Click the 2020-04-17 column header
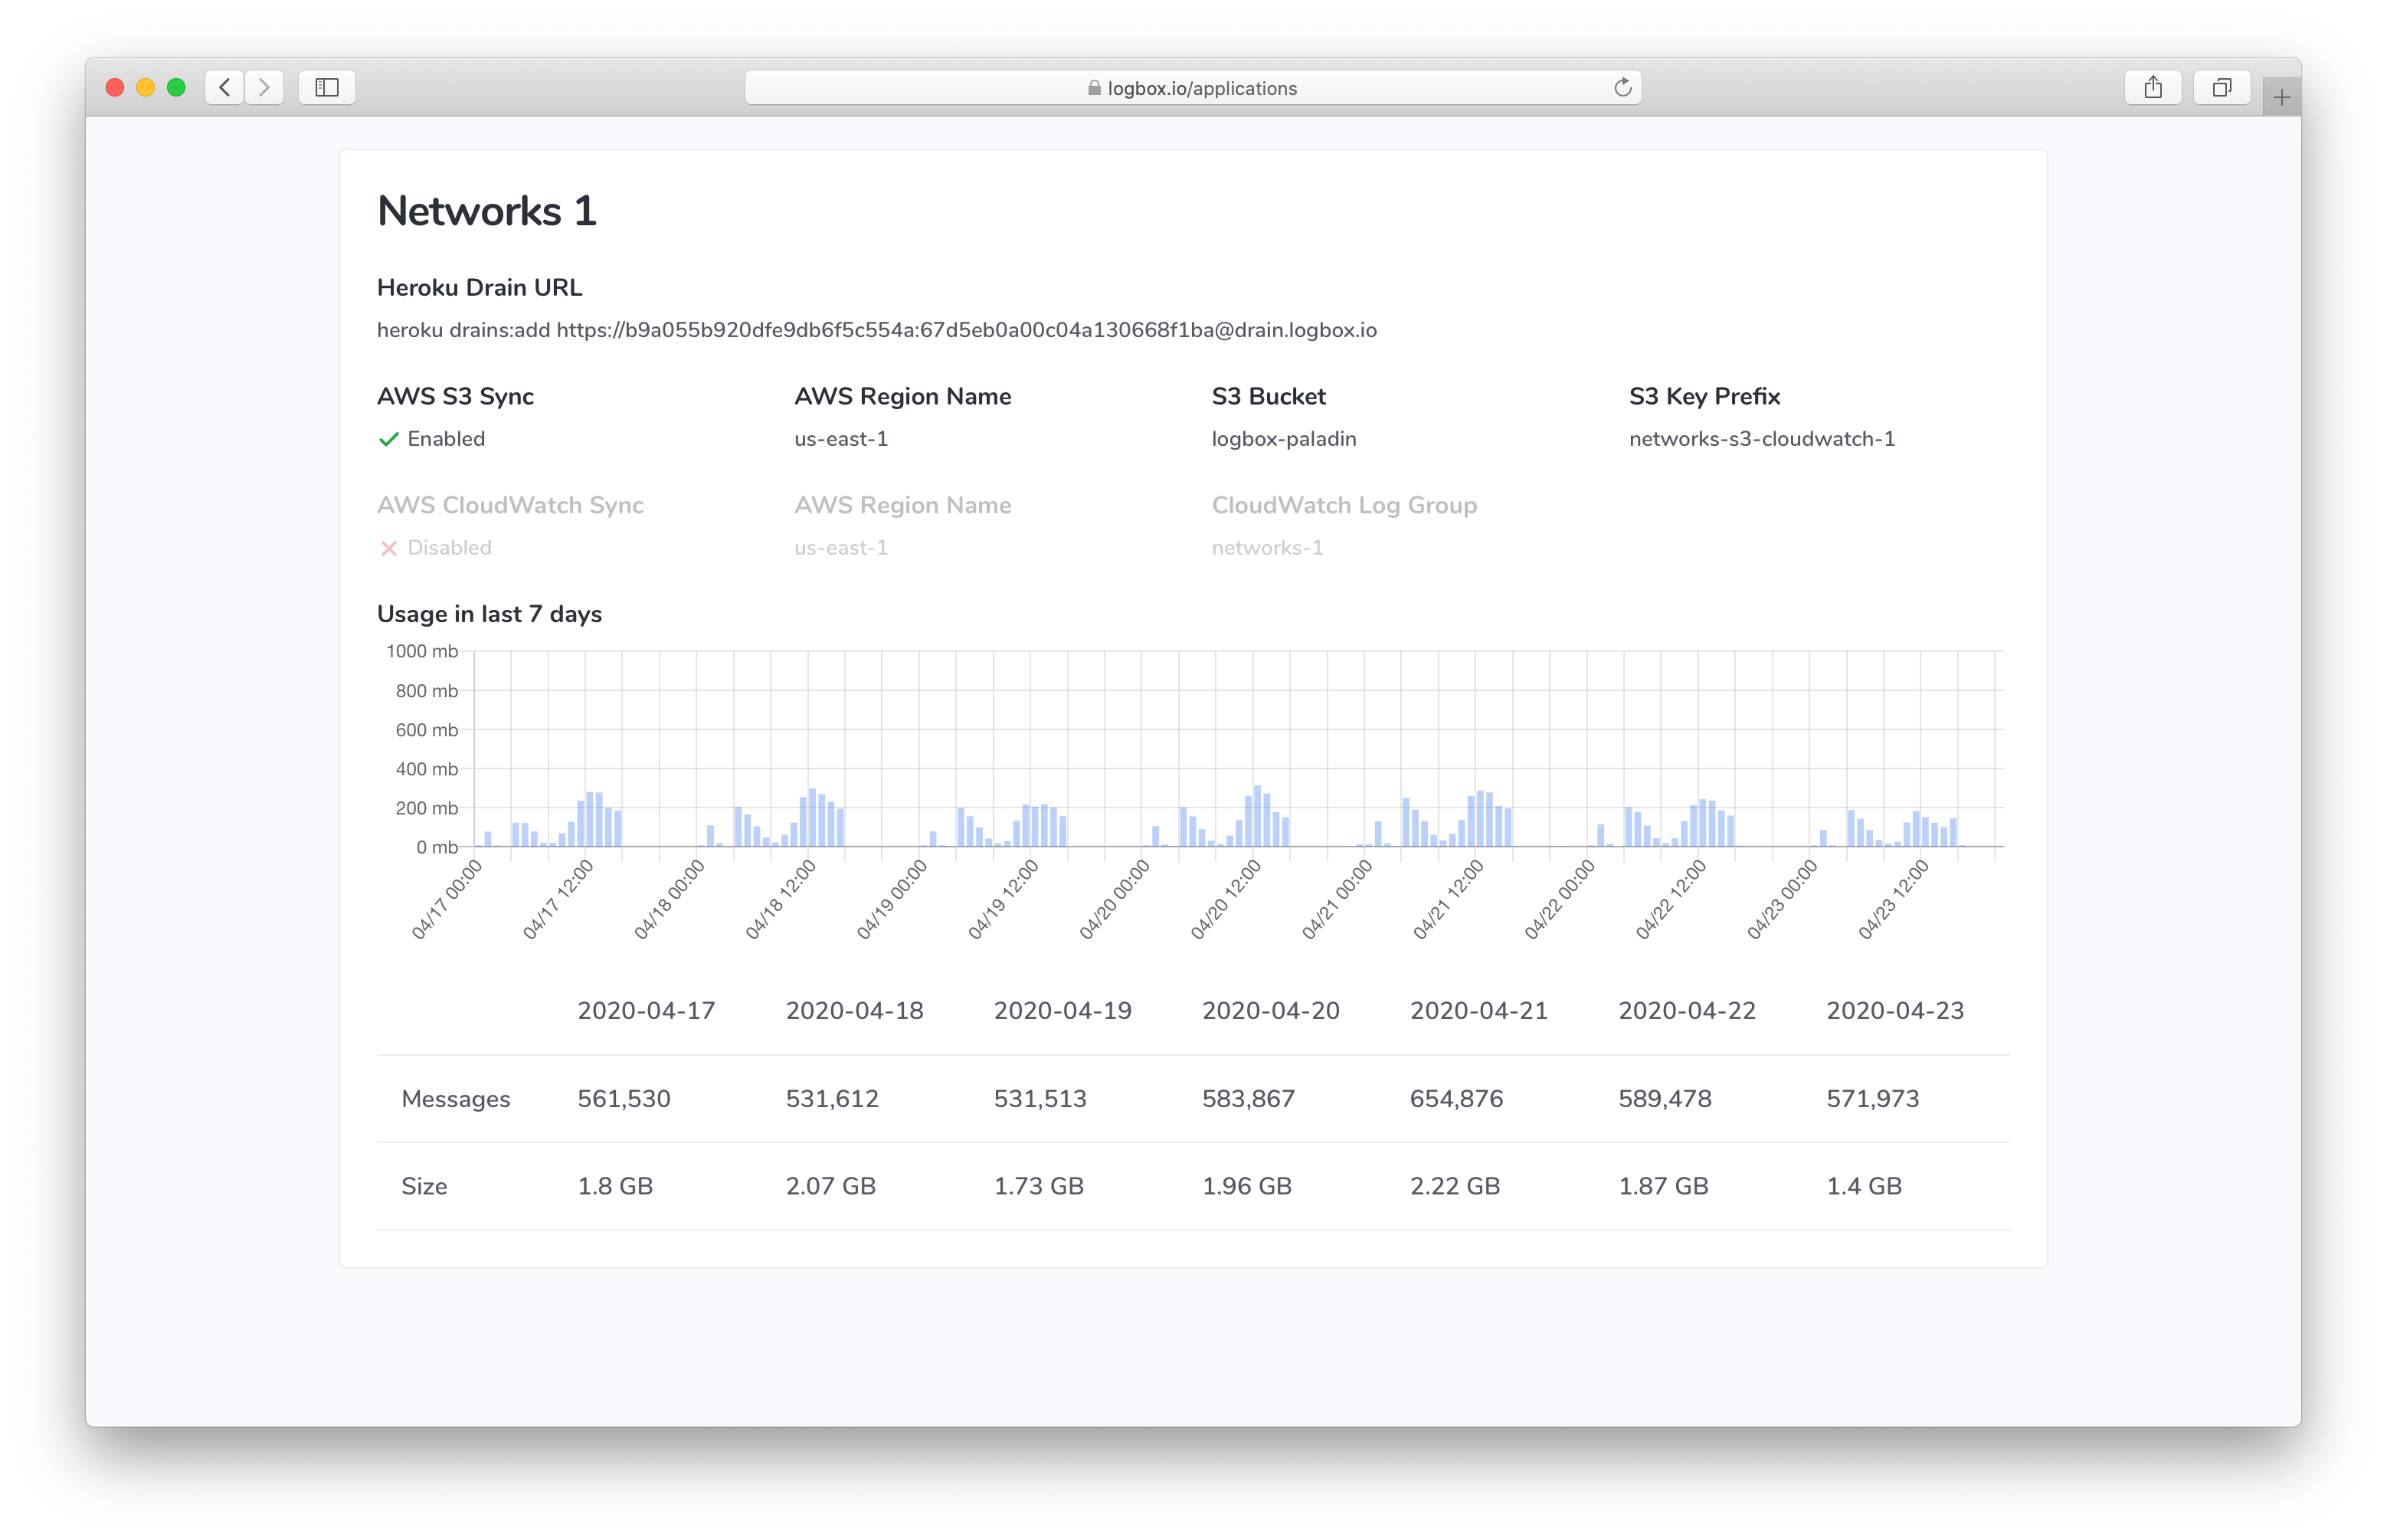The width and height of the screenshot is (2387, 1540). (646, 1010)
